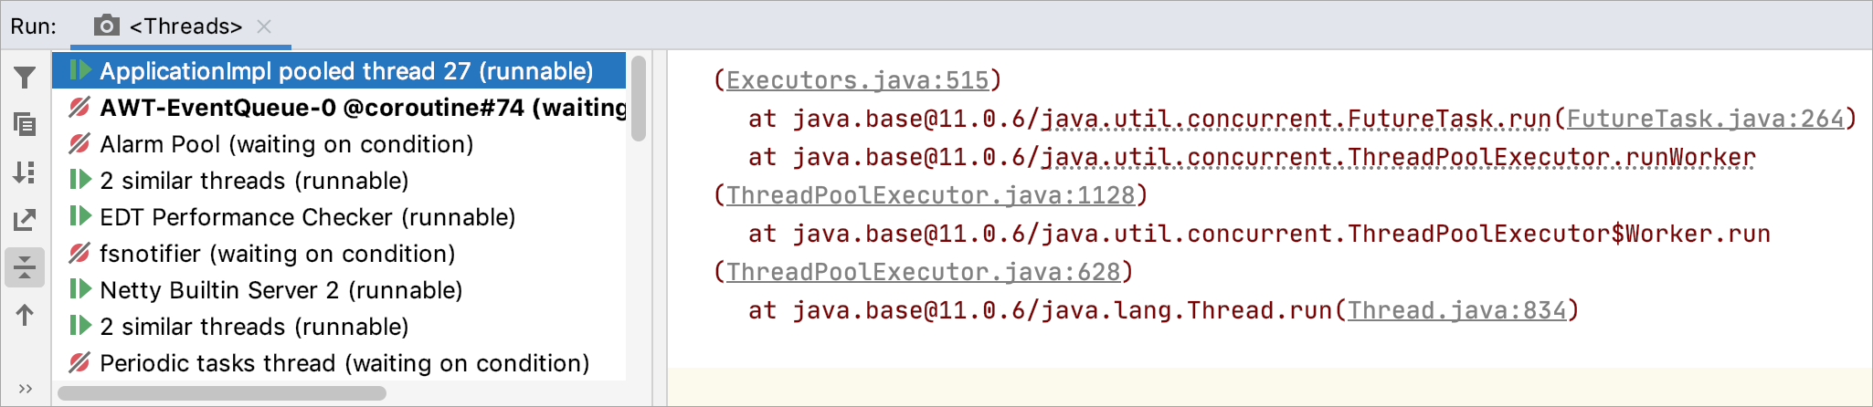This screenshot has width=1873, height=407.
Task: Click the up arrow icon in the toolbar
Action: [25, 315]
